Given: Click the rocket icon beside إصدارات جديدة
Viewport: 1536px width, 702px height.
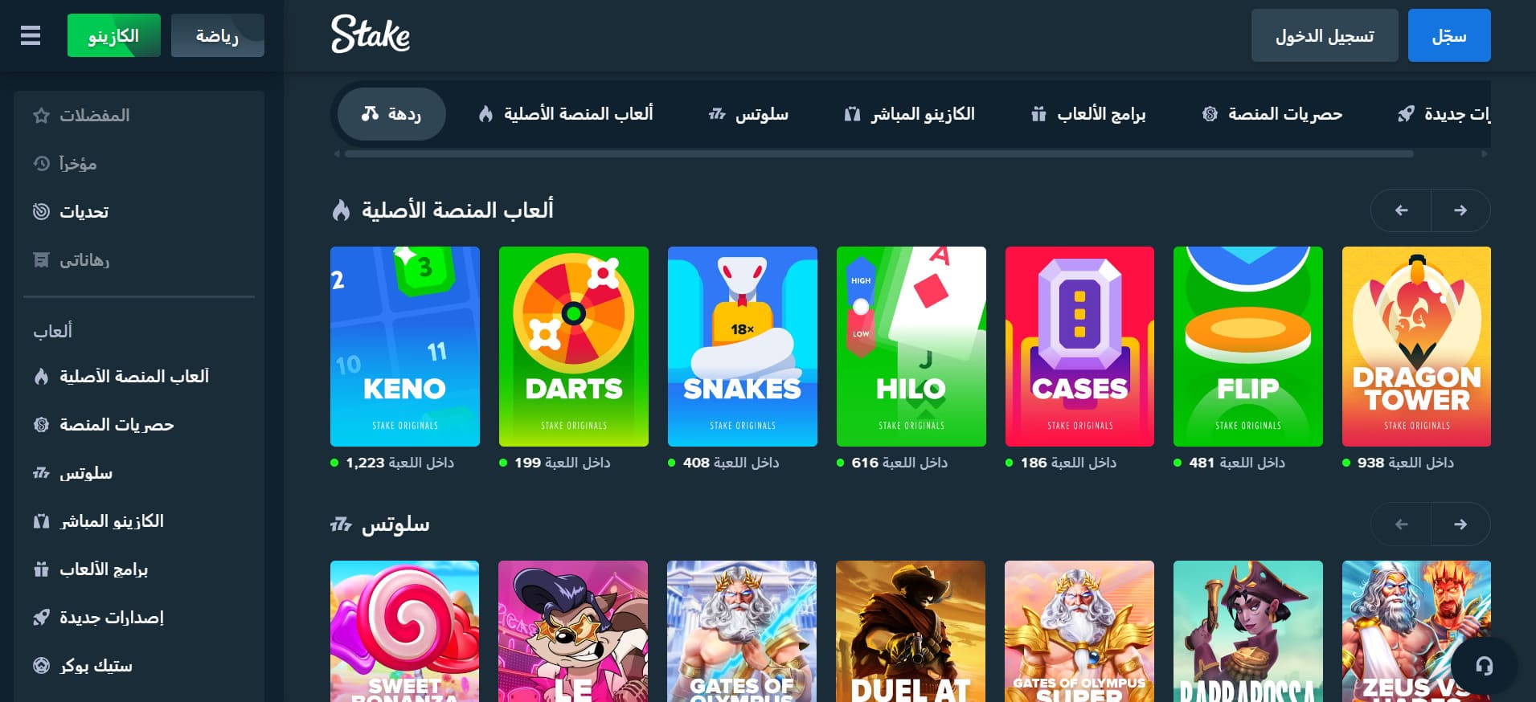Looking at the screenshot, I should pyautogui.click(x=41, y=618).
